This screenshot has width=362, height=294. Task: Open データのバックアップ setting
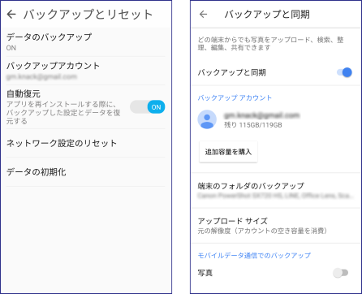(85, 42)
